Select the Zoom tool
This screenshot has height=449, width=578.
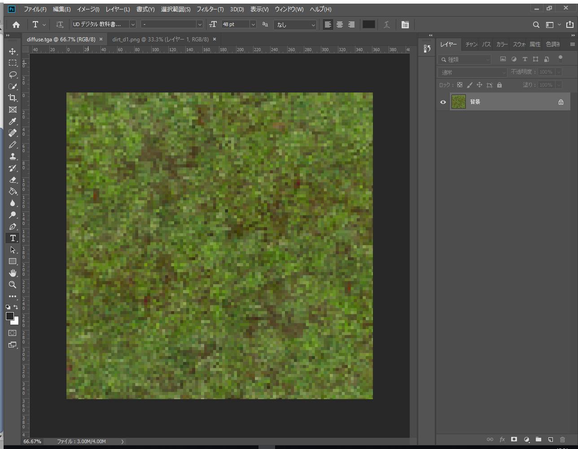coord(13,285)
